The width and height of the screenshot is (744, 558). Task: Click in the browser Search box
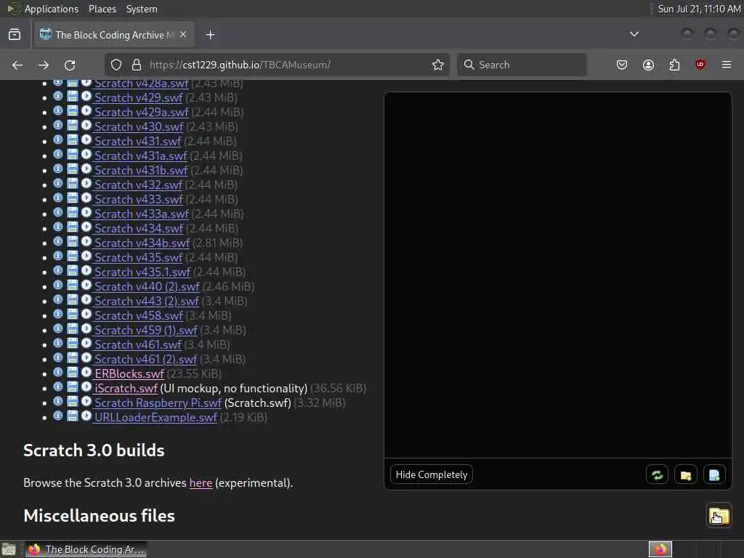coord(522,65)
